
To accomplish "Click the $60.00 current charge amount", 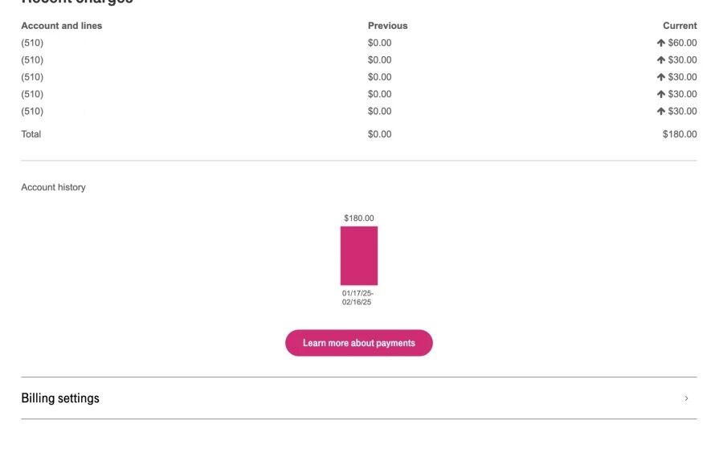I will point(682,43).
